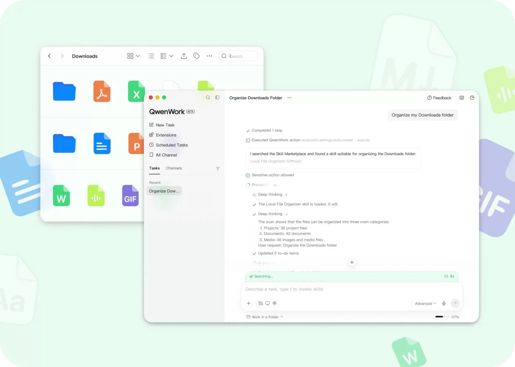The image size is (515, 367).
Task: Open Extensions in QwenWork sidebar
Action: coord(163,135)
